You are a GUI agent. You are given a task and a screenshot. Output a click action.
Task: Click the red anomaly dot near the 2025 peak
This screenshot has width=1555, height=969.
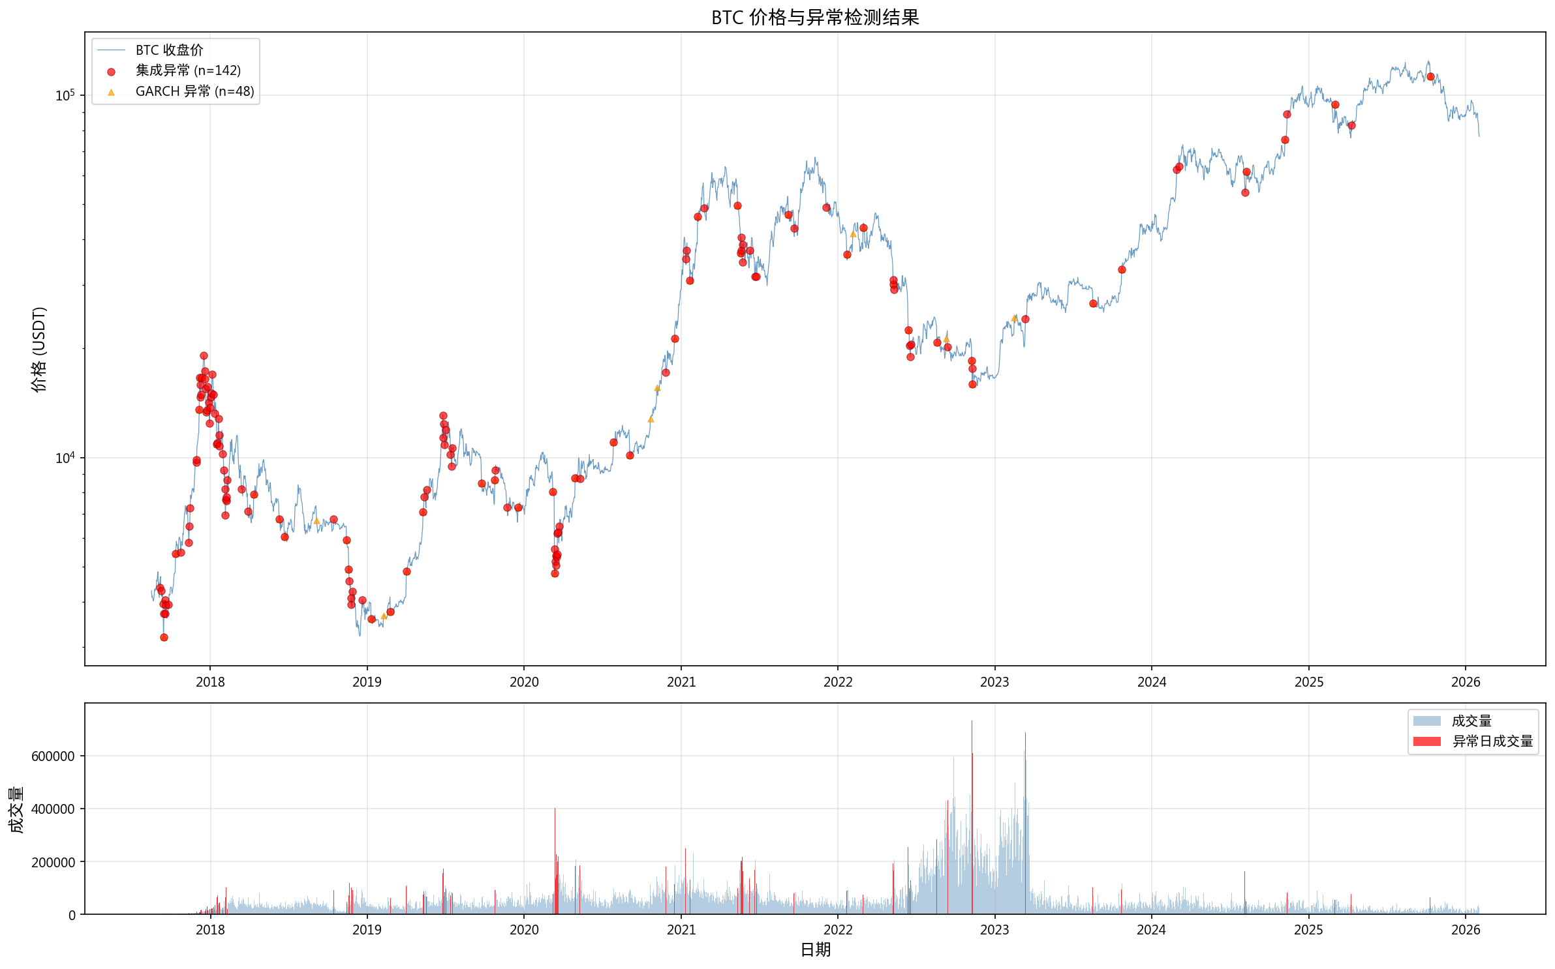click(1430, 76)
